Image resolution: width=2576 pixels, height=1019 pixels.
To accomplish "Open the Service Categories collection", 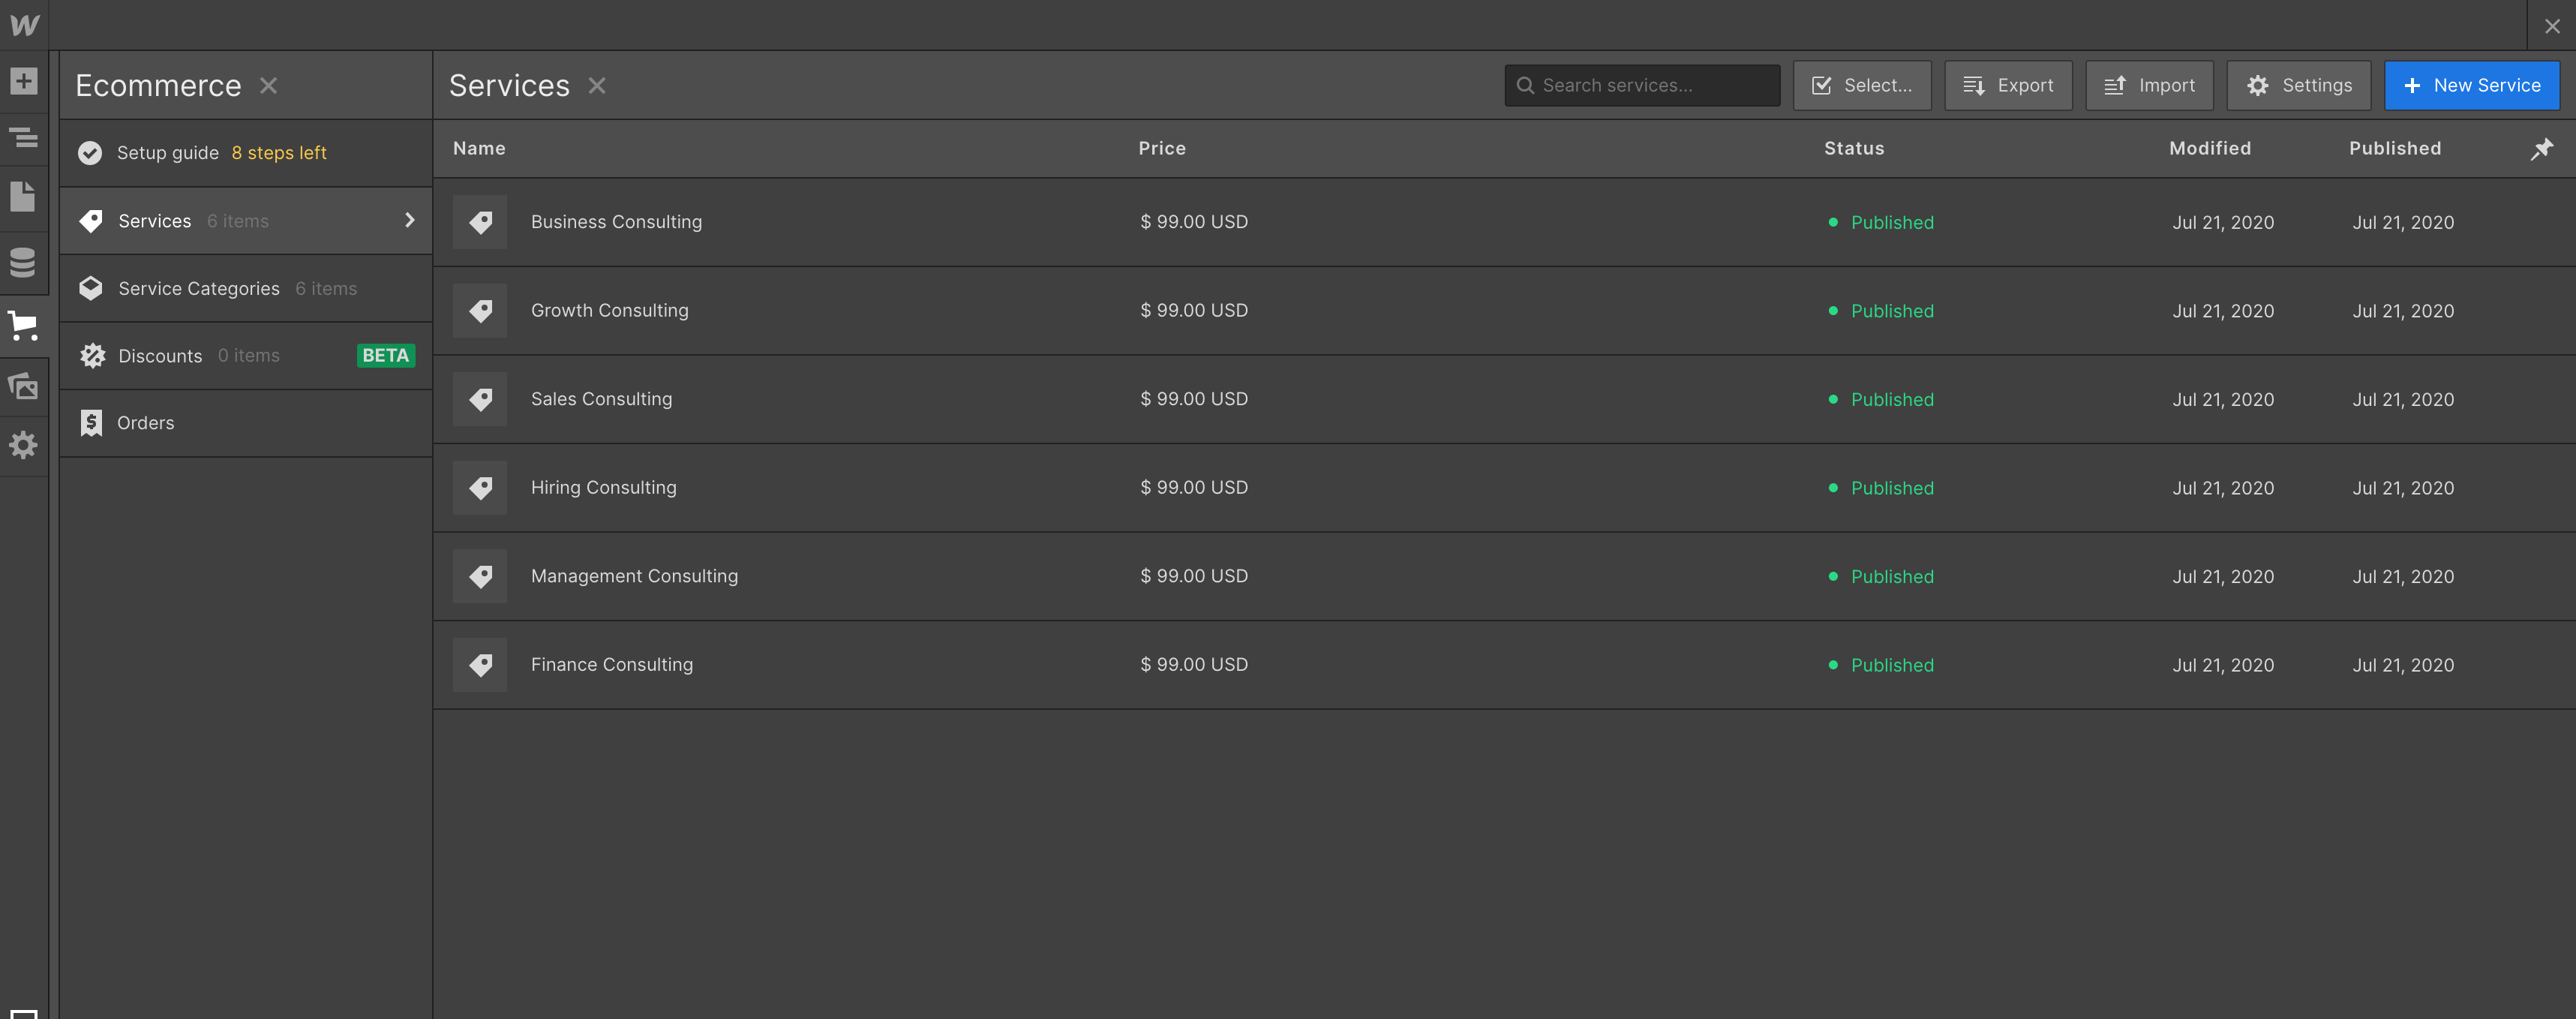I will 199,289.
